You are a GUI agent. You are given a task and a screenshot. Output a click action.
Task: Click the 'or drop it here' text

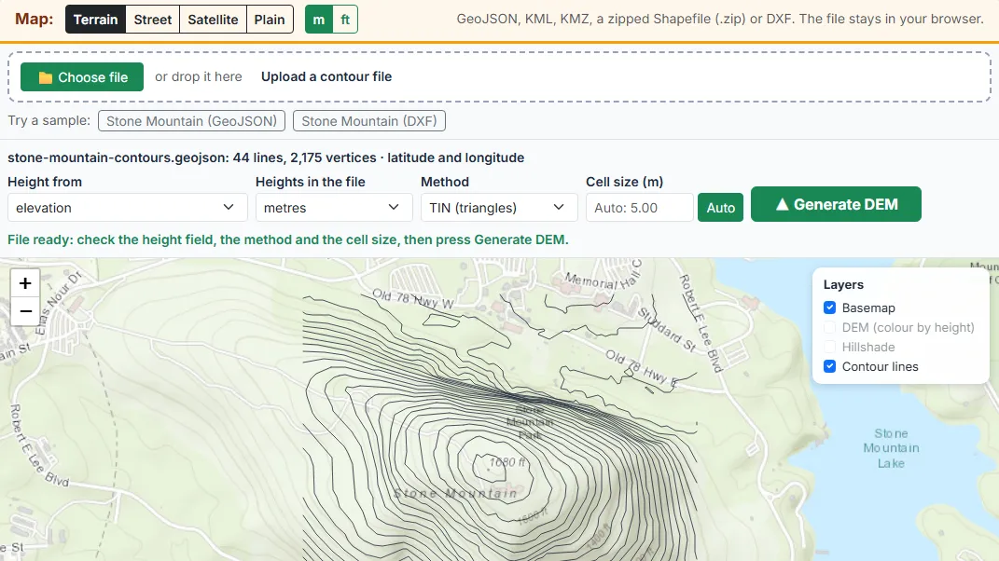click(198, 76)
